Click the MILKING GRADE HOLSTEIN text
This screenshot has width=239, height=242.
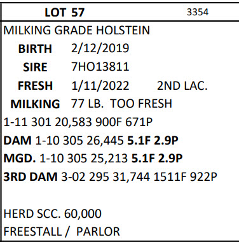coord(77,30)
